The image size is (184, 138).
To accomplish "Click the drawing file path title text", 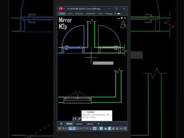I will click(x=84, y=9).
